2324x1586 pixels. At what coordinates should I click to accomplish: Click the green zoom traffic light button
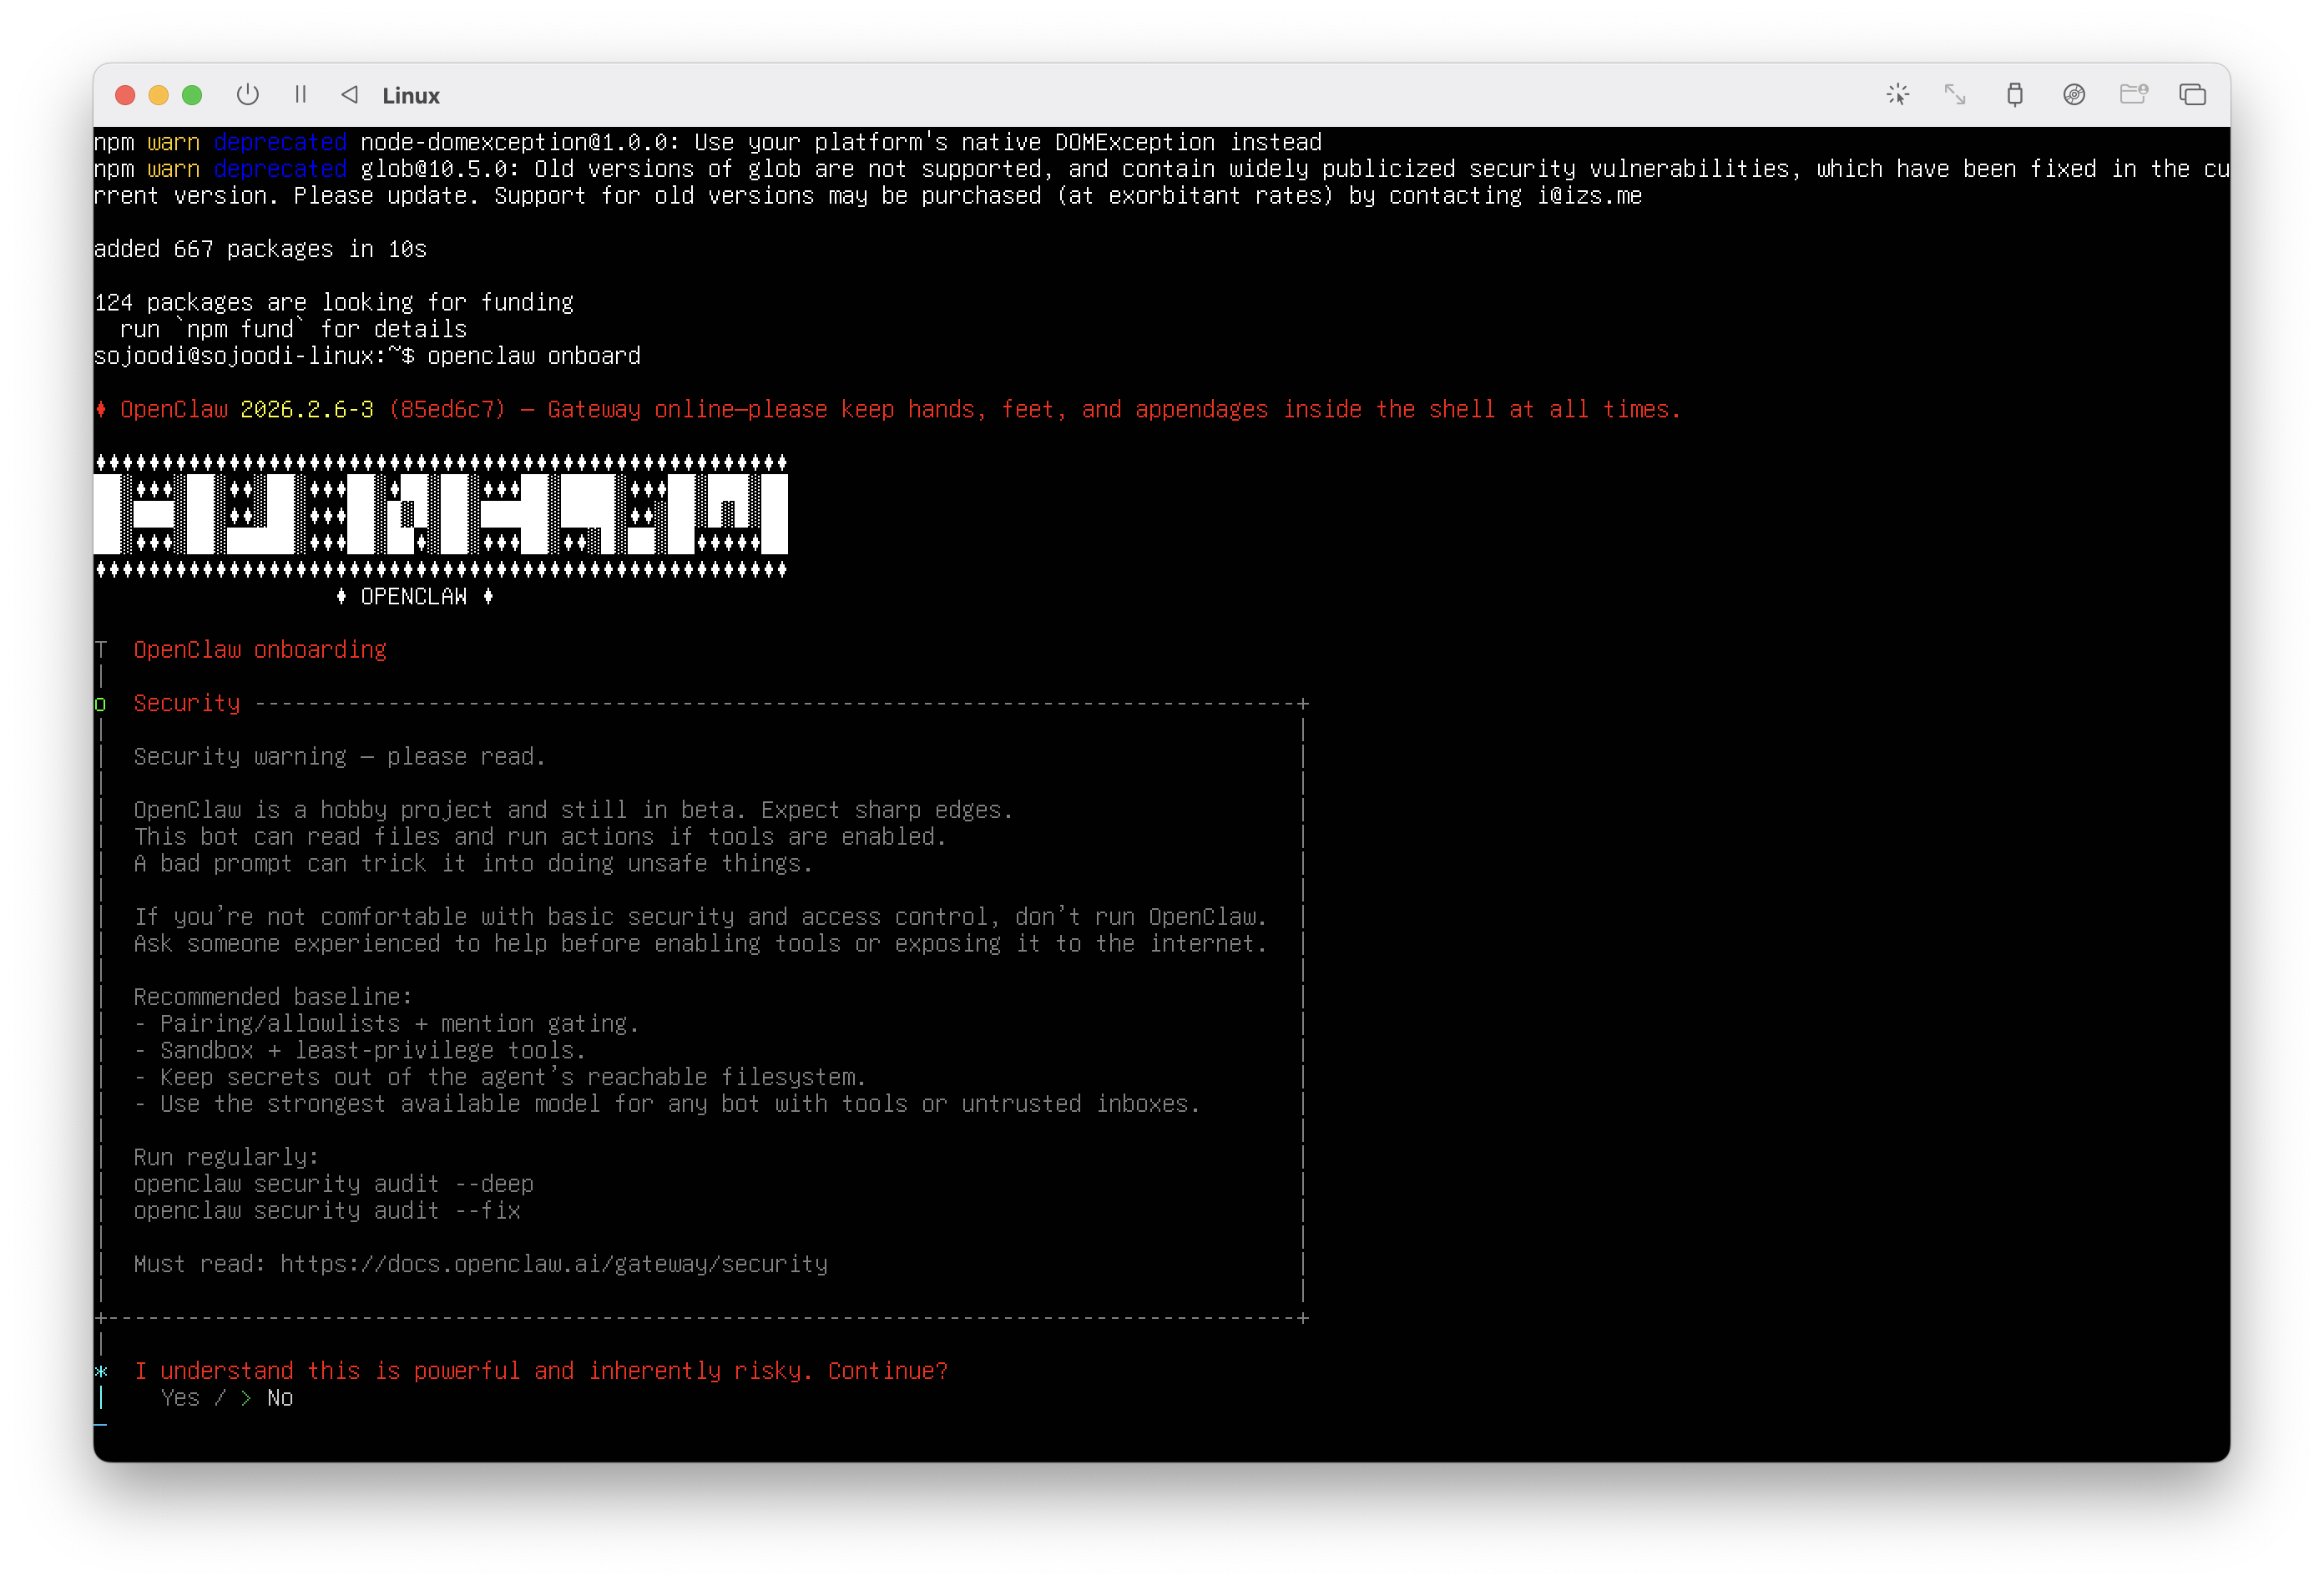[x=191, y=95]
